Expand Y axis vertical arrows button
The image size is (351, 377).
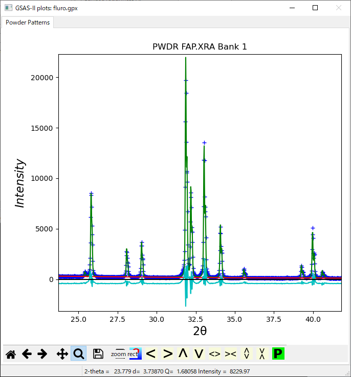(247, 354)
